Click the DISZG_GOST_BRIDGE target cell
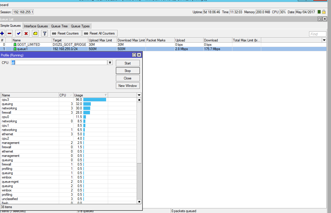The height and width of the screenshot is (213, 331). (70, 45)
